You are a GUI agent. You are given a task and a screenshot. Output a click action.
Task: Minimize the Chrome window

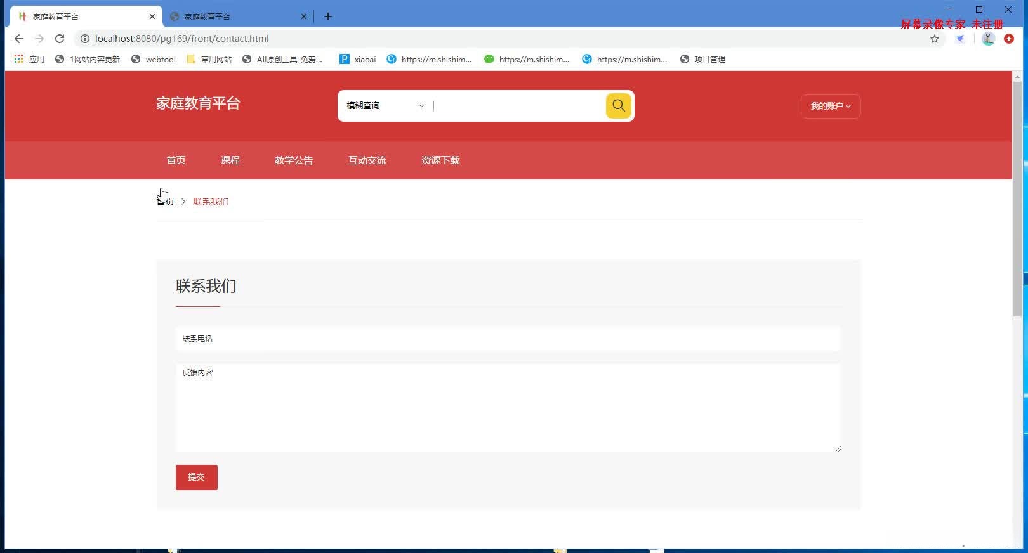point(950,10)
